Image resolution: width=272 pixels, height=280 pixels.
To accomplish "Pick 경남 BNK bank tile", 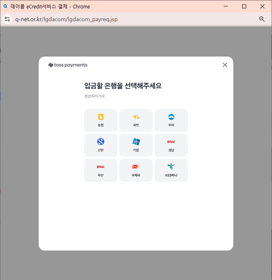I will (171, 145).
